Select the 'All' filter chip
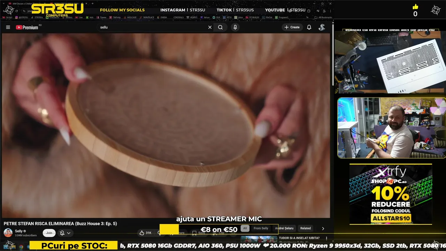This screenshot has height=251, width=446. pos(245,228)
